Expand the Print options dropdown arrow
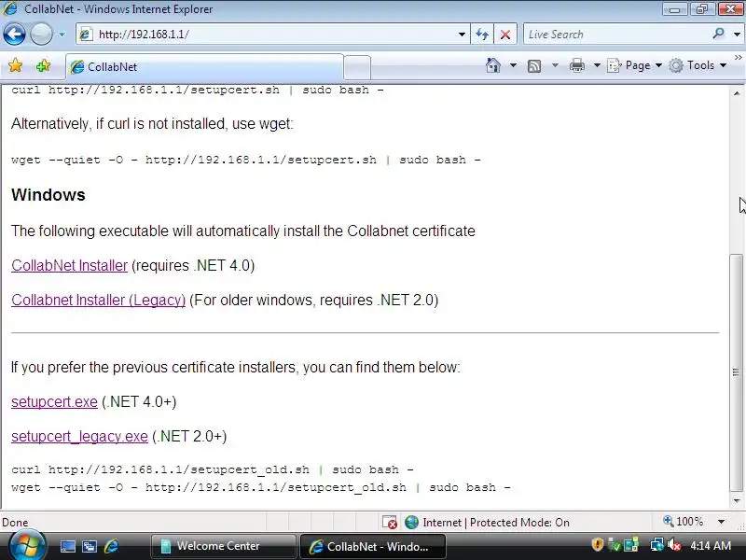This screenshot has width=746, height=560. (597, 65)
